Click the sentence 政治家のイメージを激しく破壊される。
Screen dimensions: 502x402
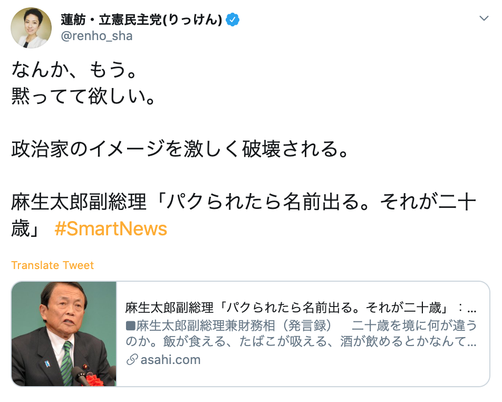pos(180,149)
